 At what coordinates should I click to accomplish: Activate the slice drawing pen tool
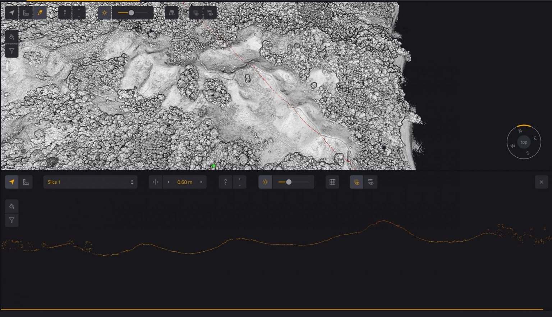pos(40,13)
